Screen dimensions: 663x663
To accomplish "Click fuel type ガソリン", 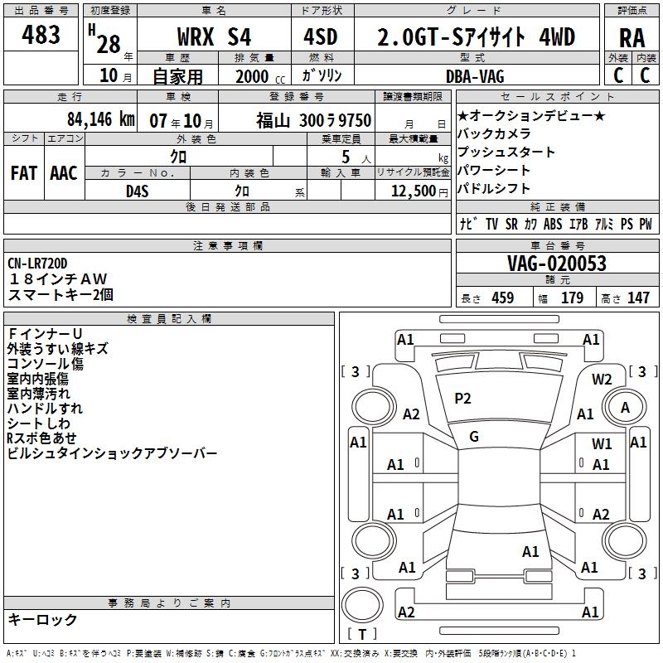I will click(x=322, y=75).
